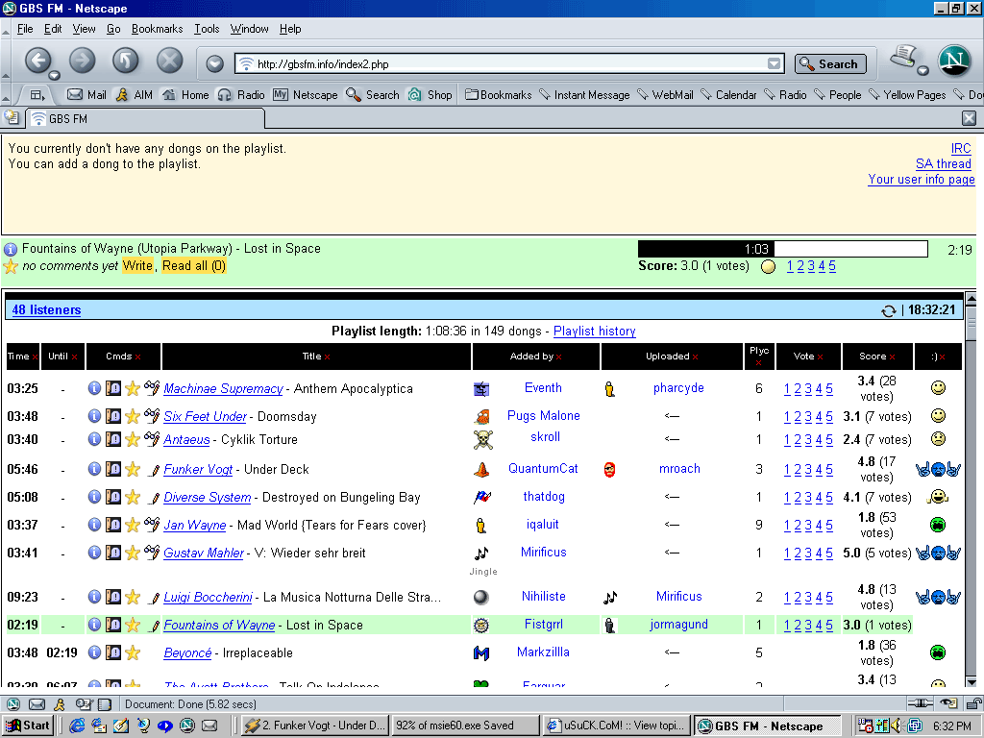The width and height of the screenshot is (984, 738).
Task: Click the playlist scrollbar down arrow
Action: (x=971, y=683)
